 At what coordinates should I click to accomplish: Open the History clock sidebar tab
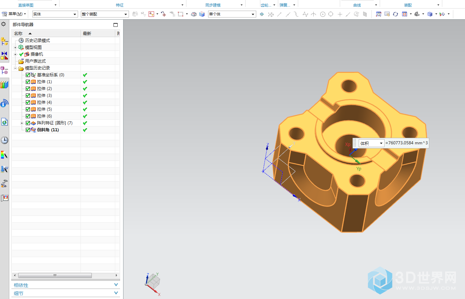click(x=4, y=140)
